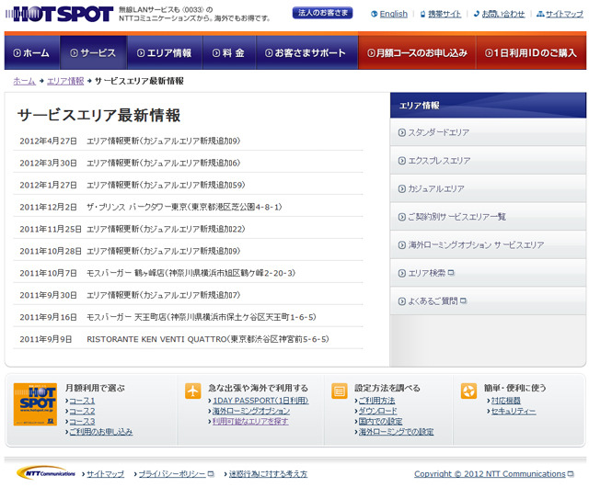This screenshot has width=589, height=487.
Task: Click ホーム breadcrumb link
Action: click(25, 81)
